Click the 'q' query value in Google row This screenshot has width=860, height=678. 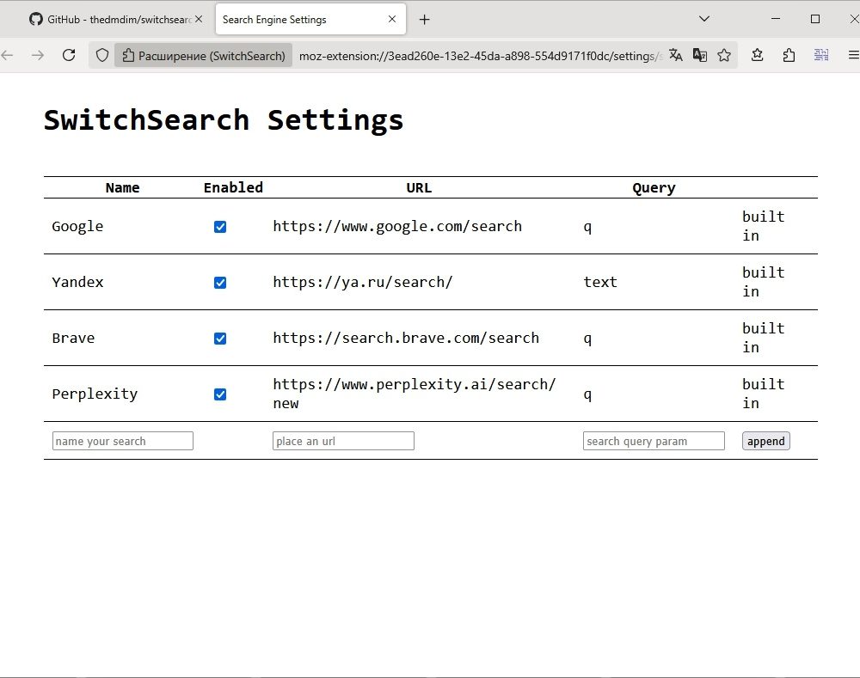pyautogui.click(x=587, y=227)
